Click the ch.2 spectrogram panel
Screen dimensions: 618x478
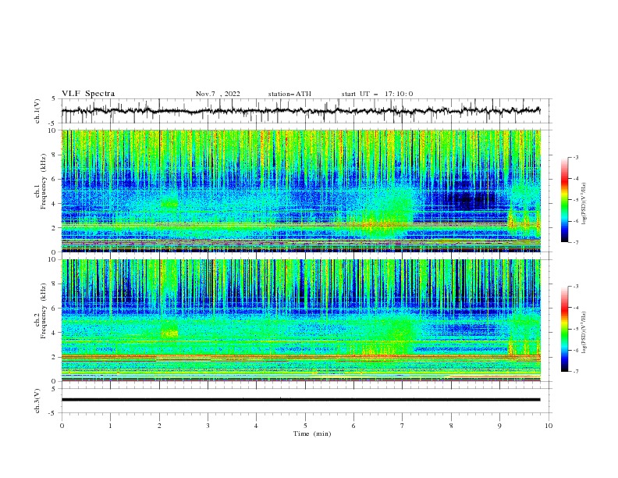click(301, 320)
